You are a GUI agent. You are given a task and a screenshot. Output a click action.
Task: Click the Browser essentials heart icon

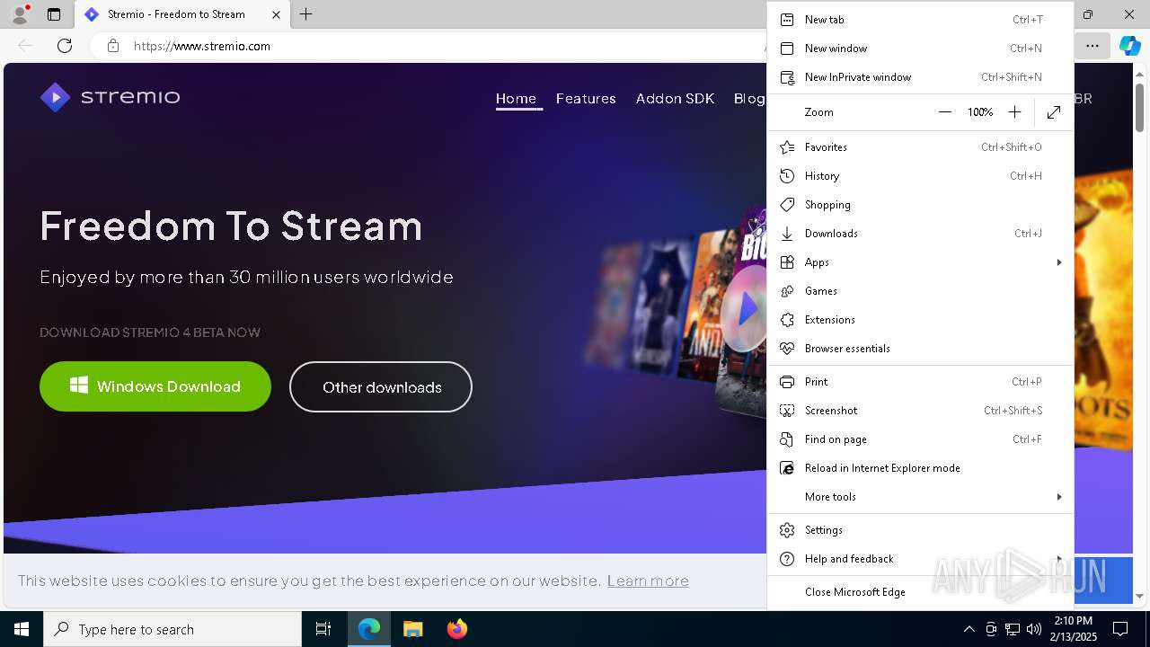coord(787,349)
